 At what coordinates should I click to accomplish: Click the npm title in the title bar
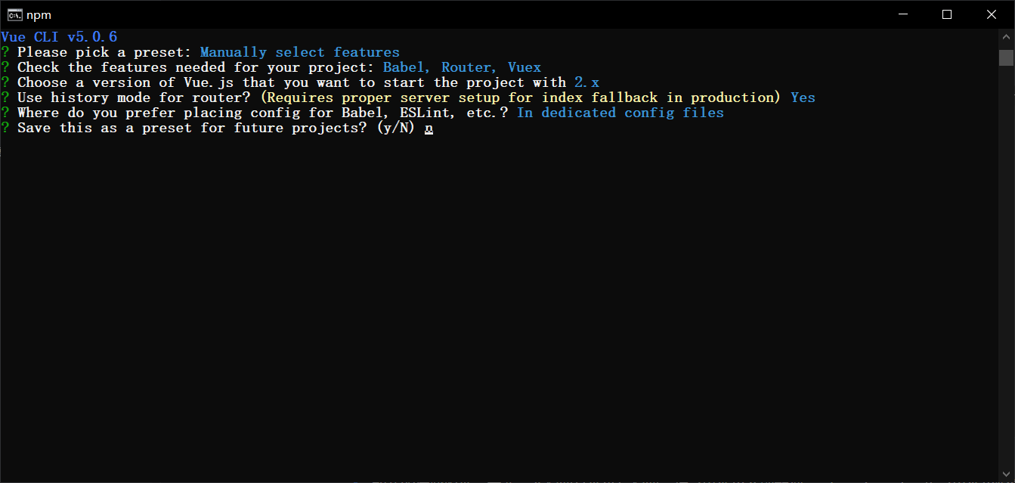point(36,14)
